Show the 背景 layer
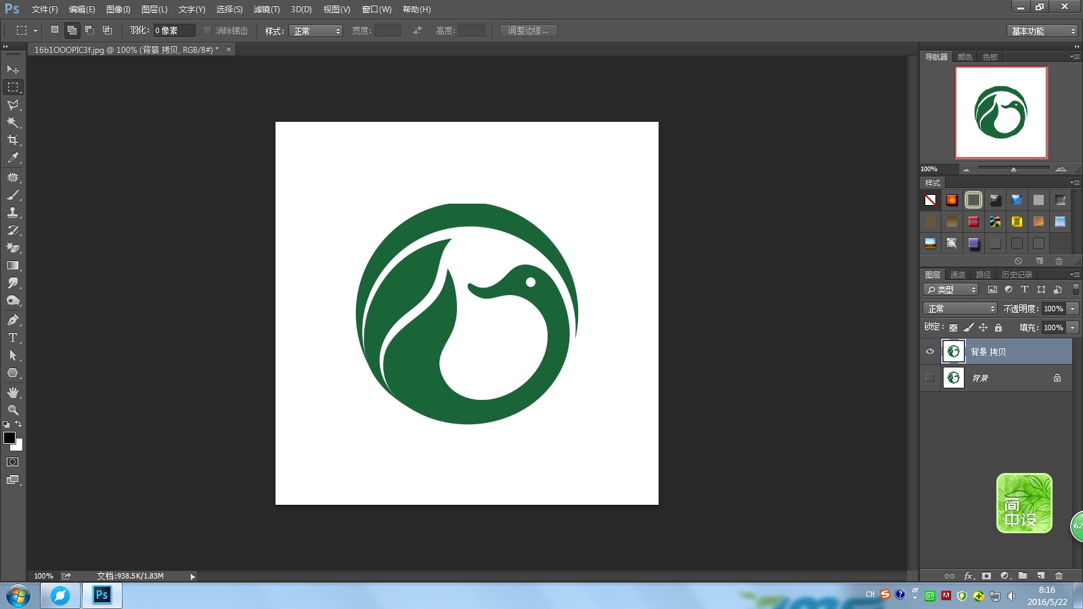This screenshot has width=1083, height=609. [930, 378]
